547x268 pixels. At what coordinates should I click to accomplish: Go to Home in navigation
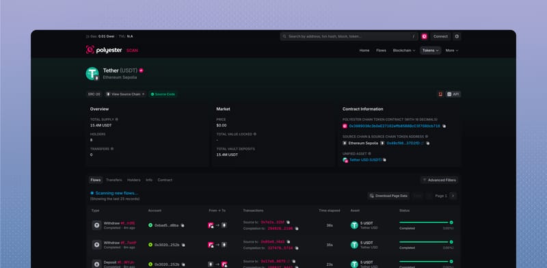pos(364,51)
